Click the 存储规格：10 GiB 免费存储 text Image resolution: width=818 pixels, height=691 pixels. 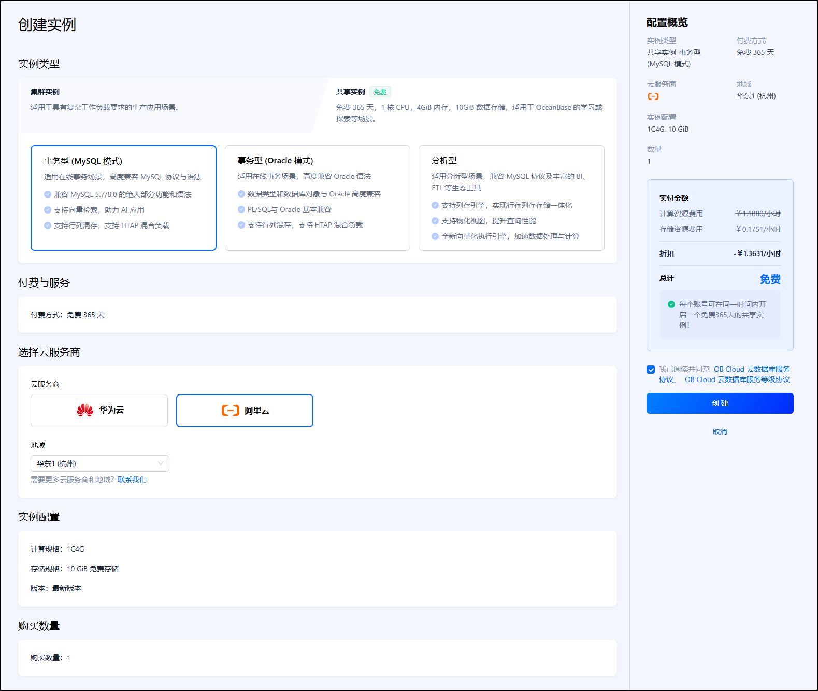(x=75, y=569)
